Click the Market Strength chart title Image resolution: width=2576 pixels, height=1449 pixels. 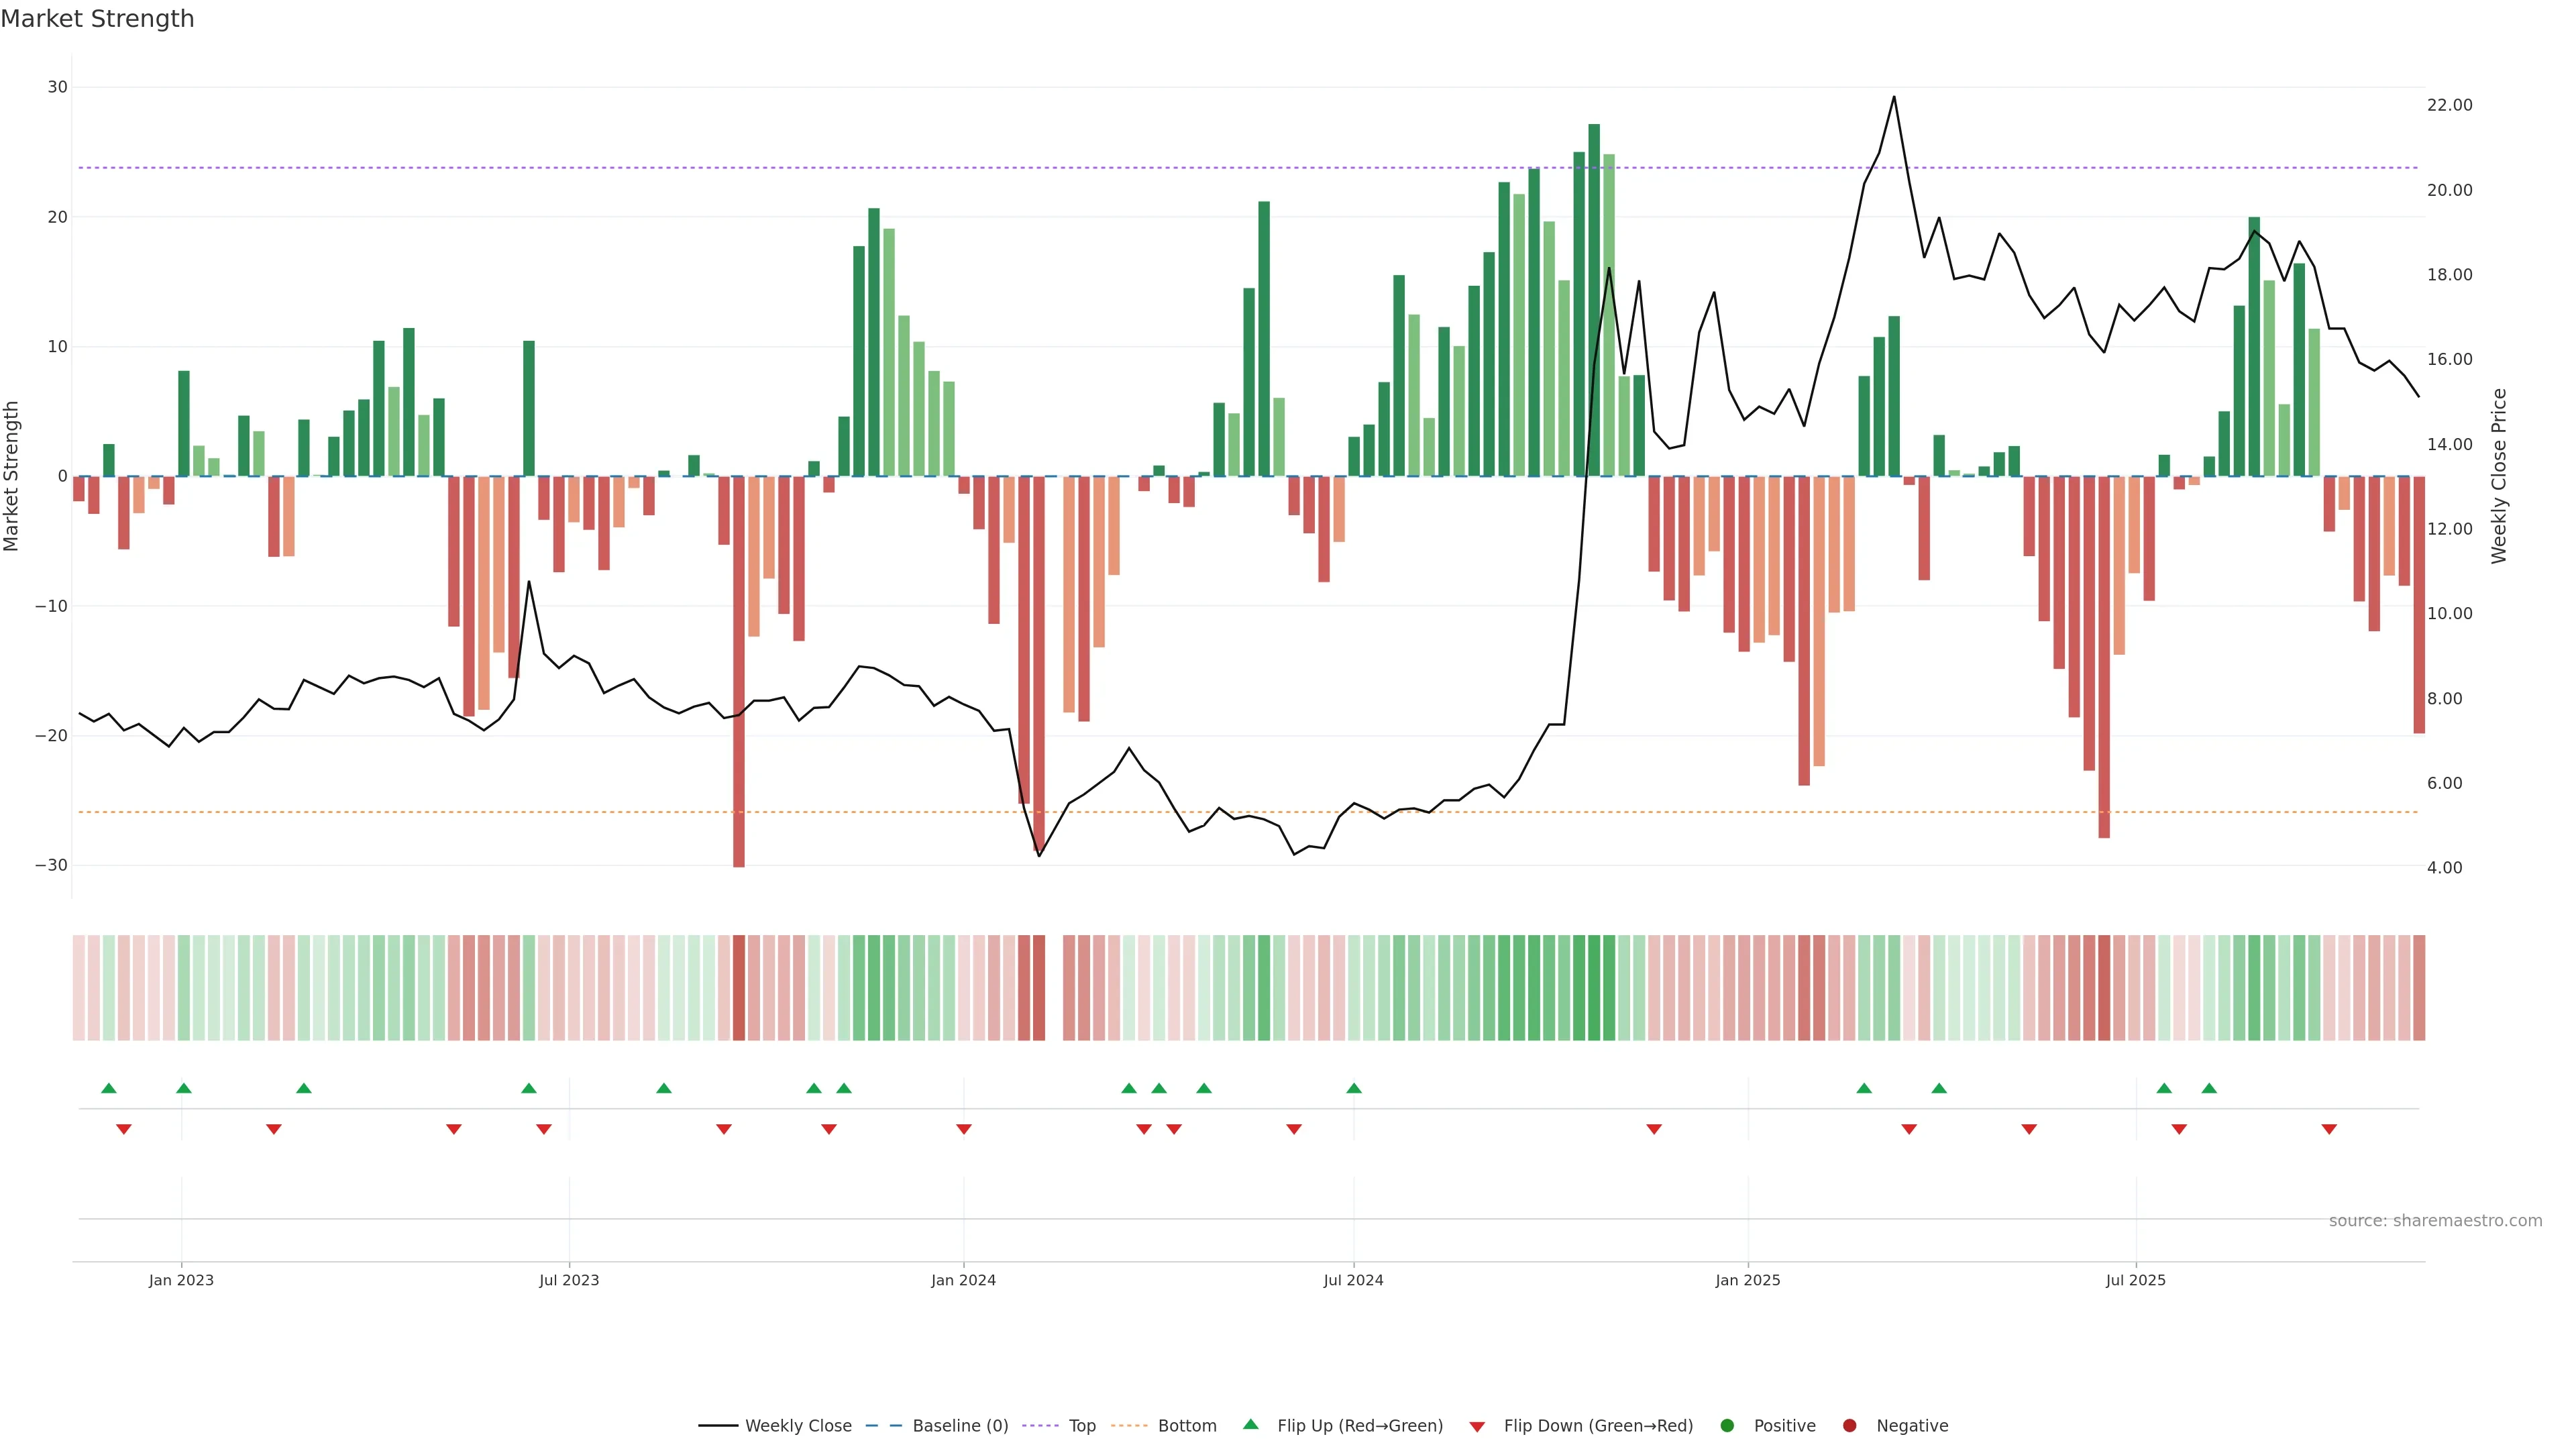coord(97,19)
